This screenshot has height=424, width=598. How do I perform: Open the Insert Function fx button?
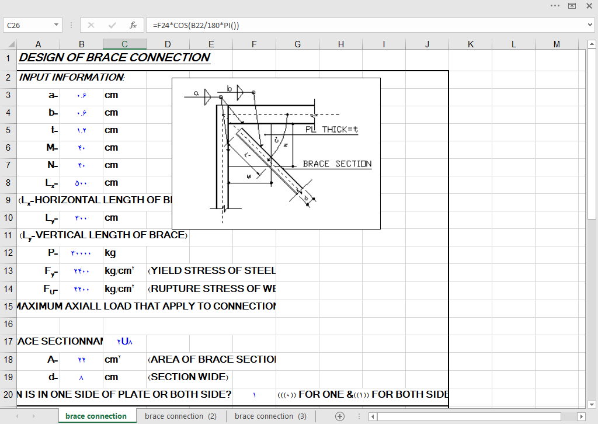[x=133, y=25]
